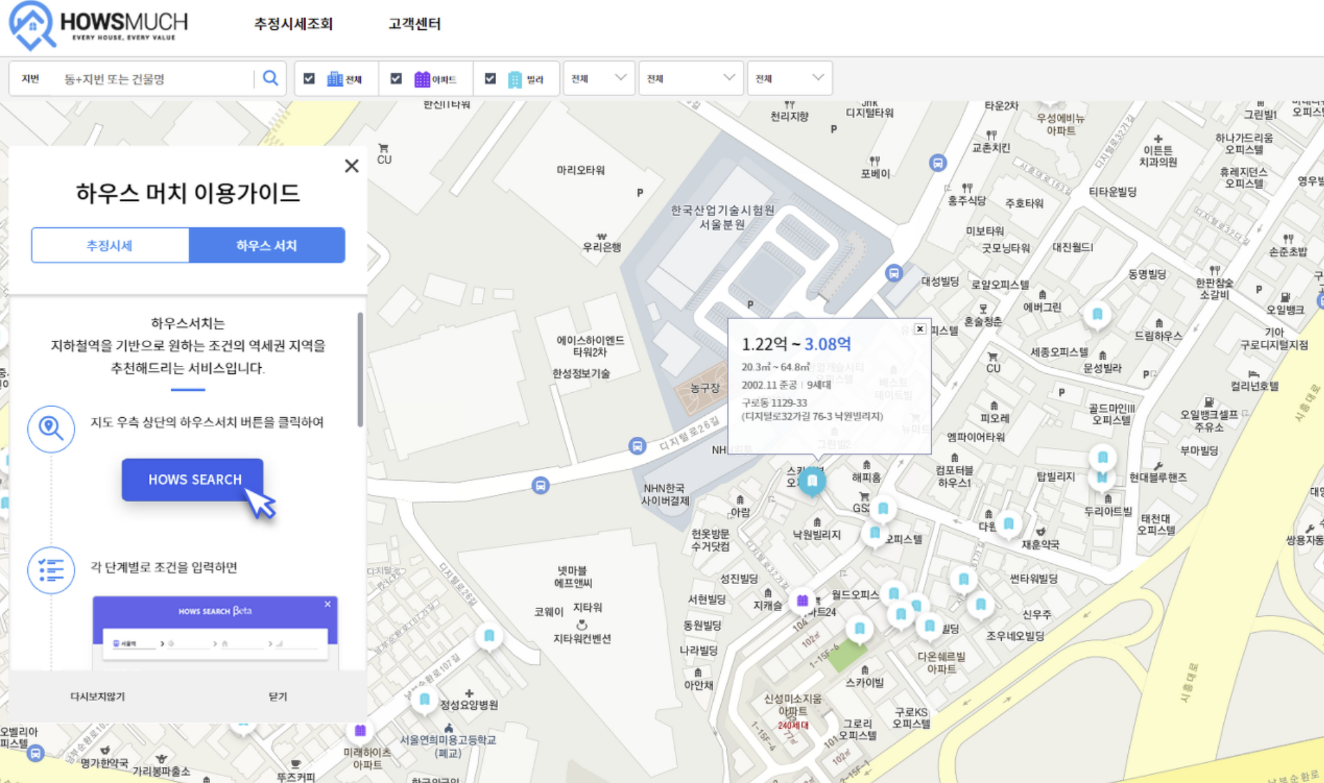Screen dimensions: 1324x783
Task: Click the HOWS SEARCH button in the guide
Action: click(193, 479)
